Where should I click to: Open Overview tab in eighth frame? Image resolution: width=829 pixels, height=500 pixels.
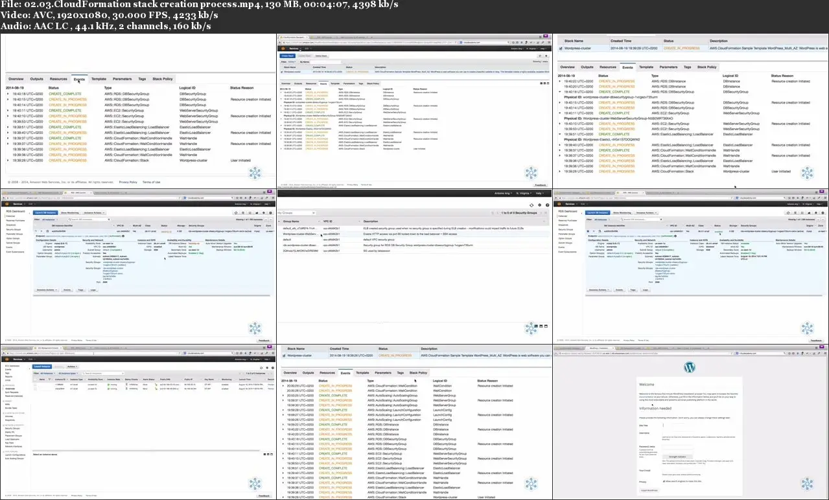[290, 373]
